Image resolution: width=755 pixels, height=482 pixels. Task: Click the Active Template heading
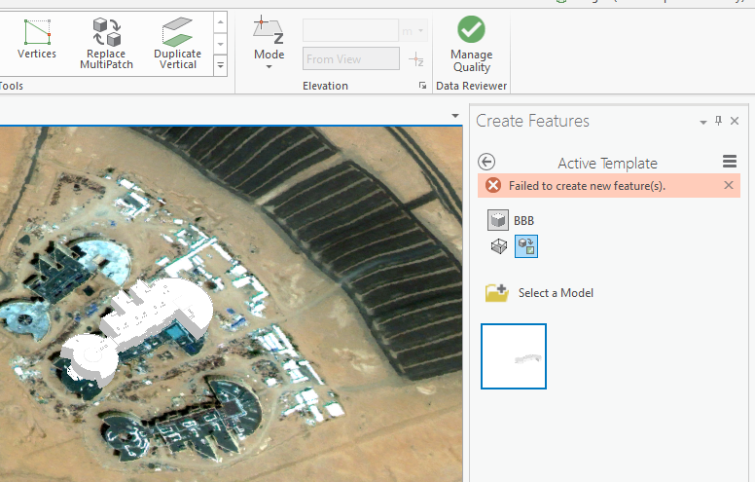607,164
